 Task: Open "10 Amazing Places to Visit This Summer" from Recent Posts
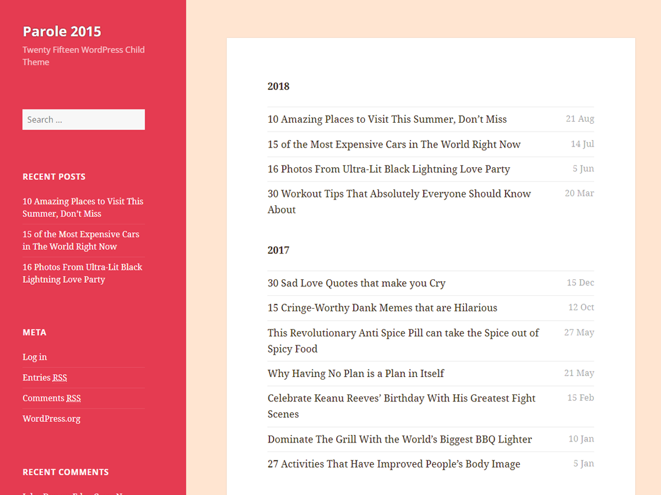pyautogui.click(x=83, y=207)
